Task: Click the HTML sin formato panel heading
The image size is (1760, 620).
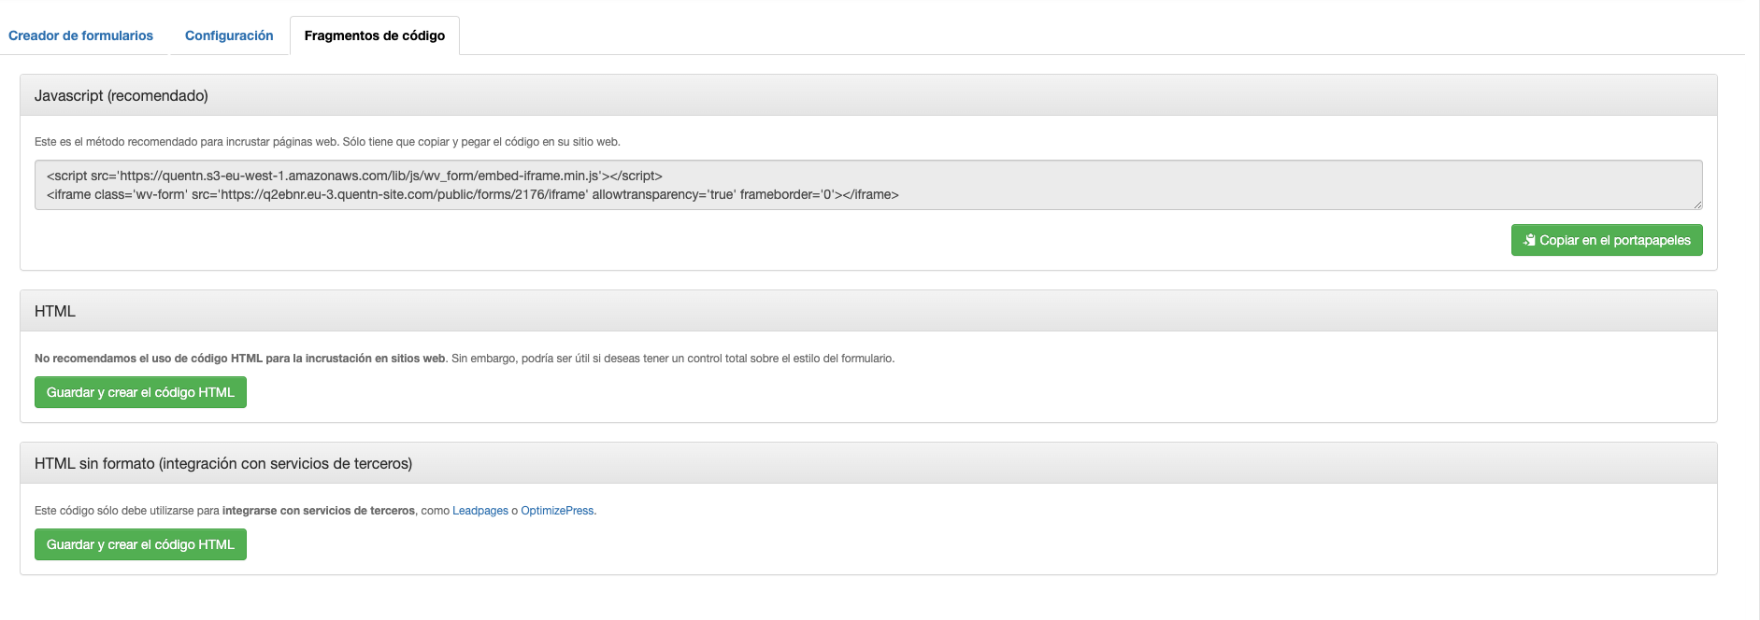Action: tap(868, 463)
